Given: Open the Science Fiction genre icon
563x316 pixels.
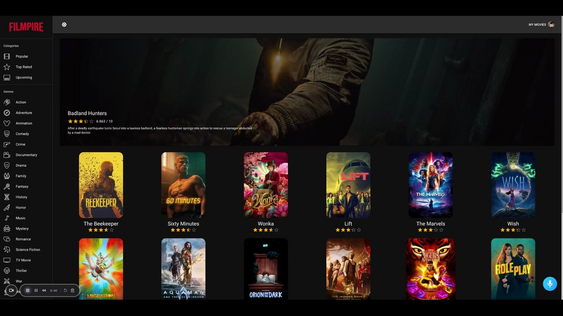Looking at the screenshot, I should (x=7, y=250).
